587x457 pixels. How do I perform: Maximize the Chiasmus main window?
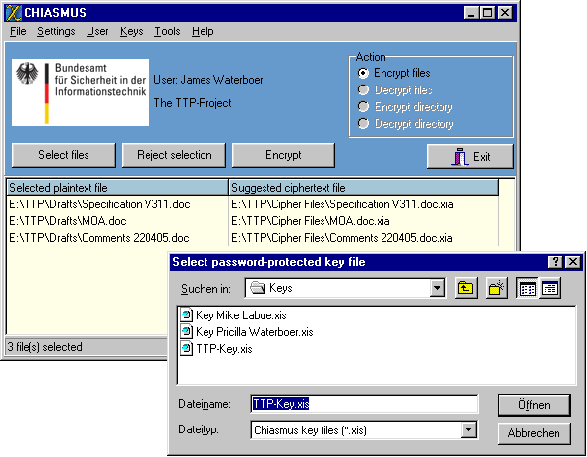tap(488, 13)
